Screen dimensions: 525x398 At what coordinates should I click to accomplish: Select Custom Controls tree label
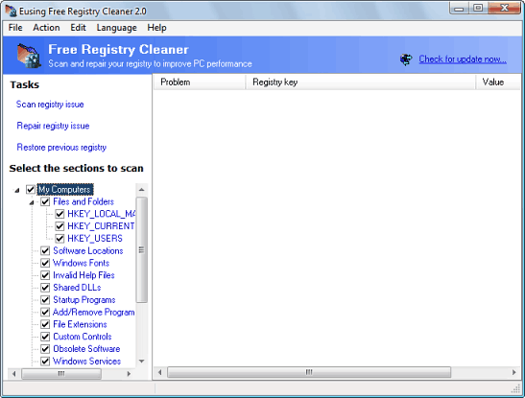[83, 337]
